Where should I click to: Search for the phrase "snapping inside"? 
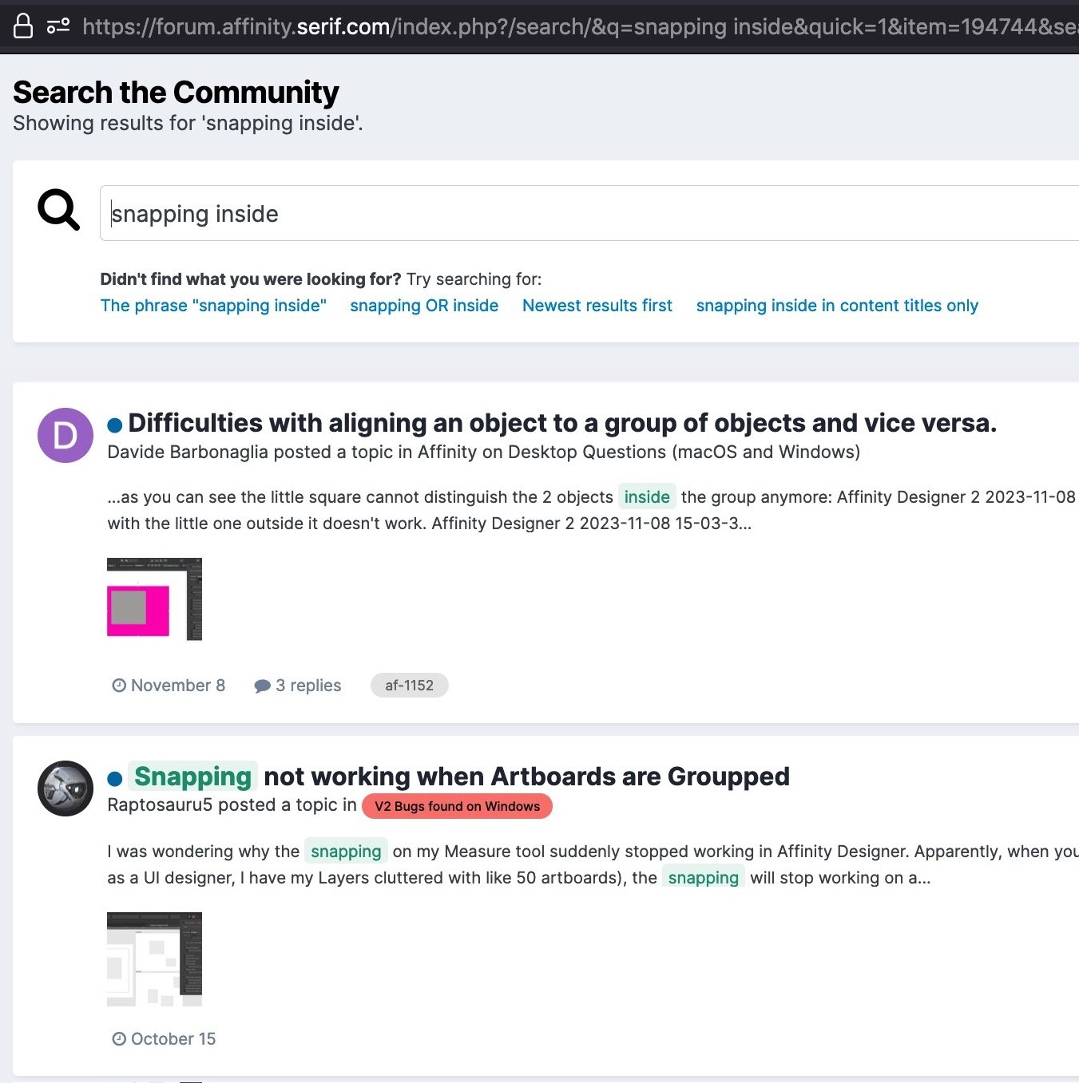tap(213, 306)
